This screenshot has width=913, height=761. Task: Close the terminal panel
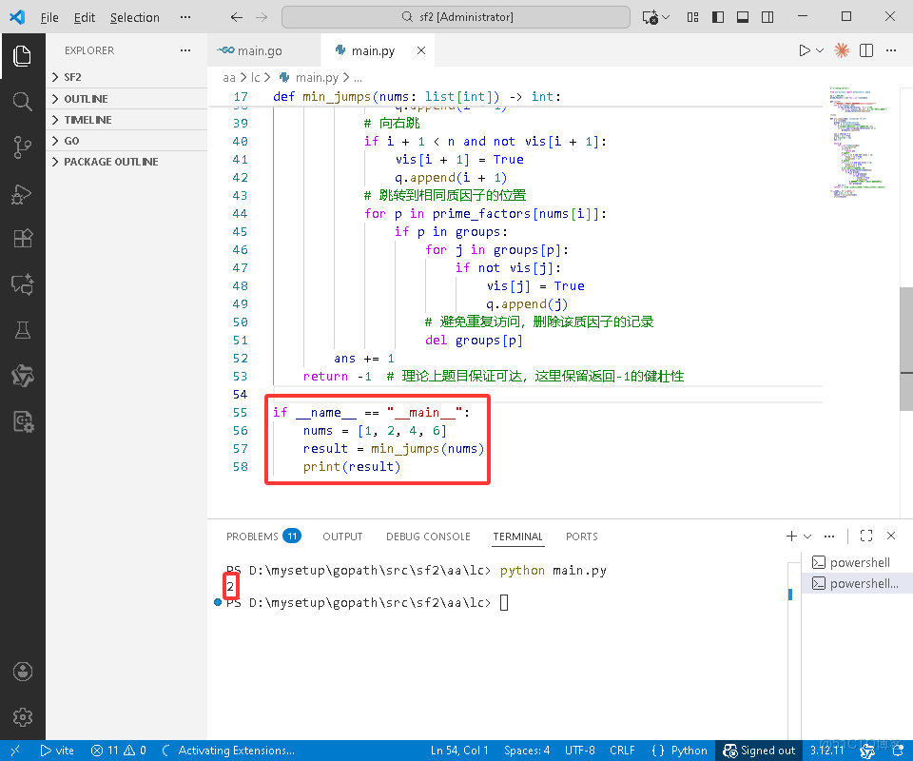(891, 536)
